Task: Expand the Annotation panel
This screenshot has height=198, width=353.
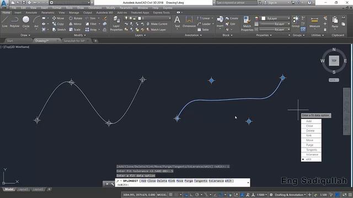Action: pos(193,35)
